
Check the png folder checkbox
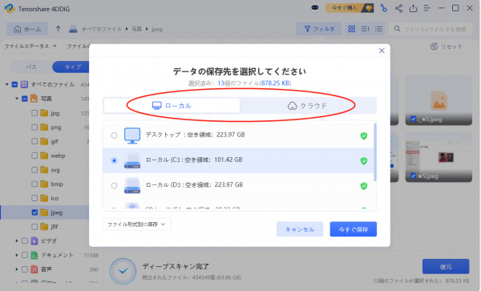[34, 127]
